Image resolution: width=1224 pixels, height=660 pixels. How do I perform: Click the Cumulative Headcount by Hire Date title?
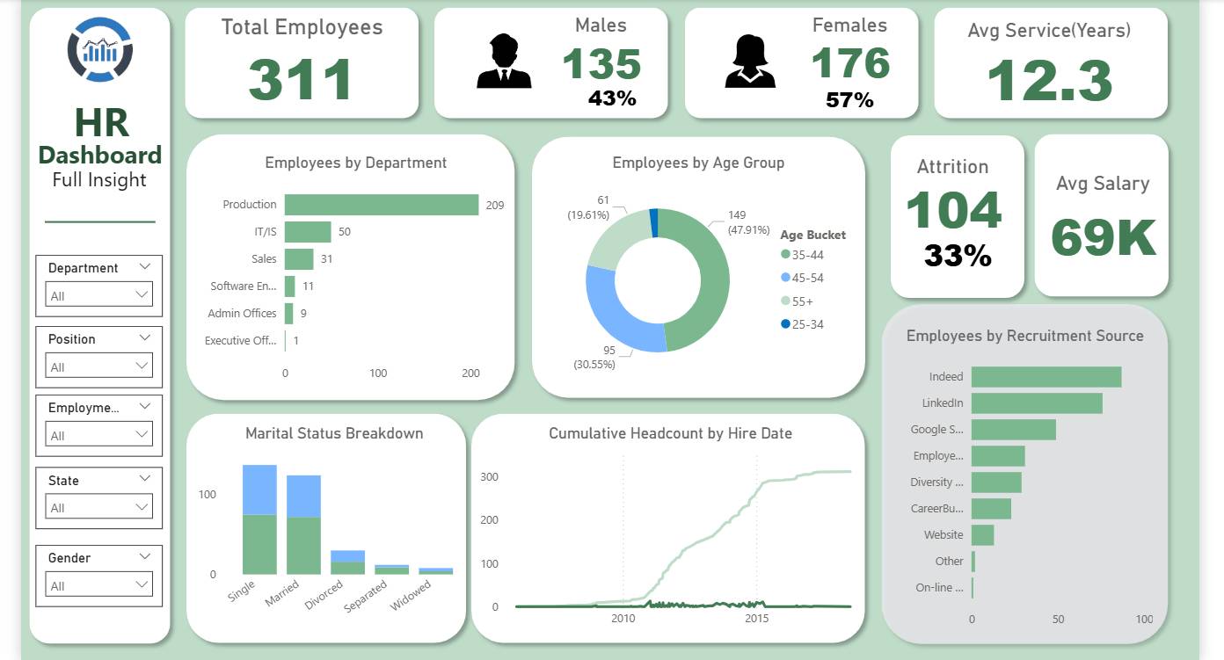click(670, 433)
